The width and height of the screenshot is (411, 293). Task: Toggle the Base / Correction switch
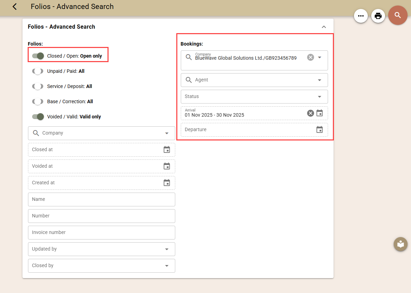(x=38, y=101)
